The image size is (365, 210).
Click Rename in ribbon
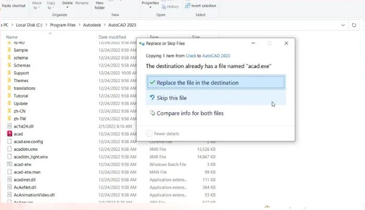pyautogui.click(x=82, y=3)
